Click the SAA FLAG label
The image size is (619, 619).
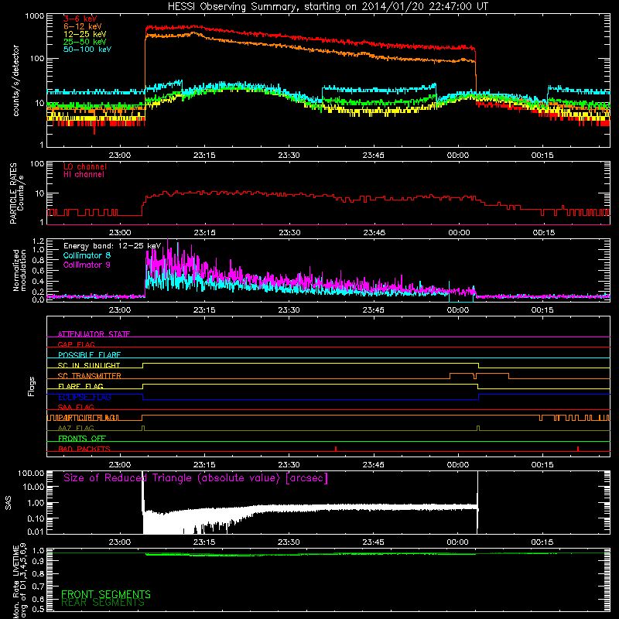click(x=76, y=407)
